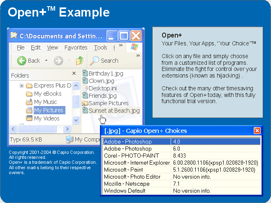Click the folder tree vertical scrollbar thumb
The image size is (271, 203).
(76, 101)
